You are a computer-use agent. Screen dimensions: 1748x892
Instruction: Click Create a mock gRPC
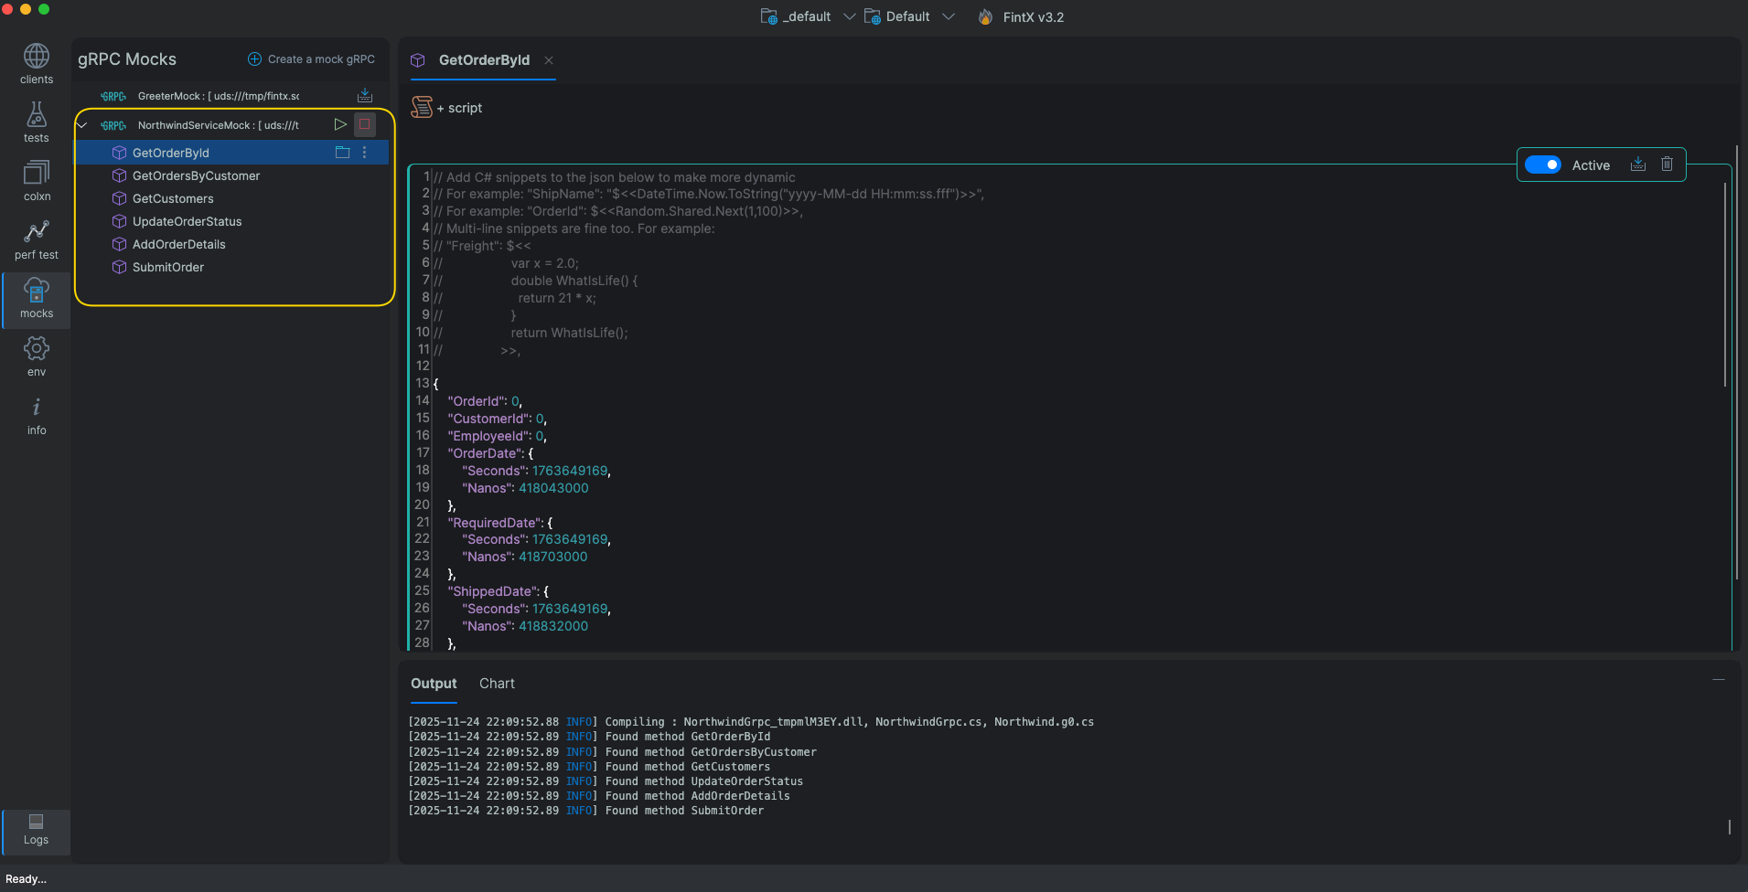pyautogui.click(x=311, y=59)
